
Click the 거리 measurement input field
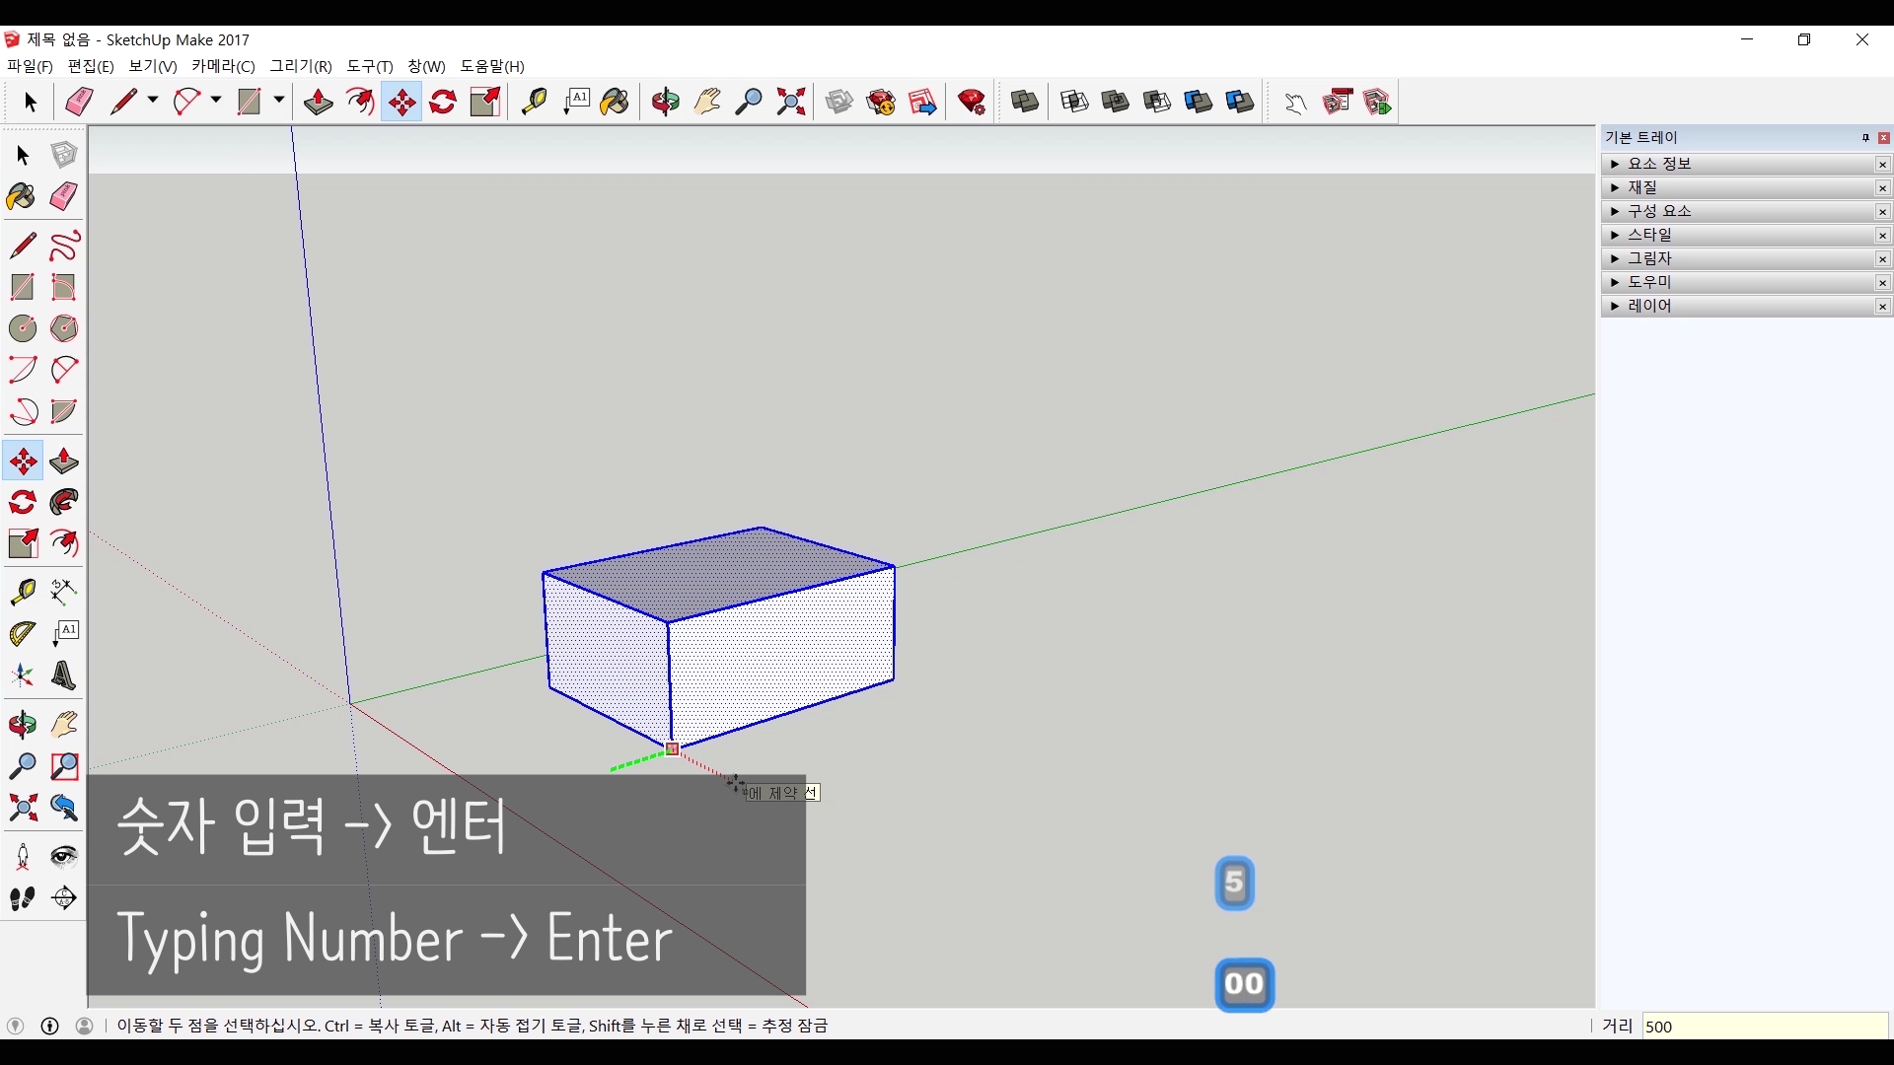coord(1764,1027)
